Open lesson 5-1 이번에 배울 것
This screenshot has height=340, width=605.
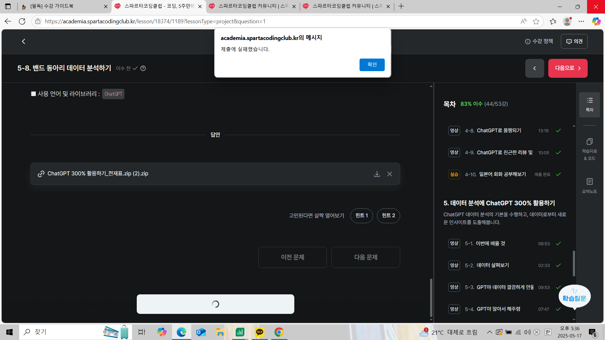tap(504, 243)
